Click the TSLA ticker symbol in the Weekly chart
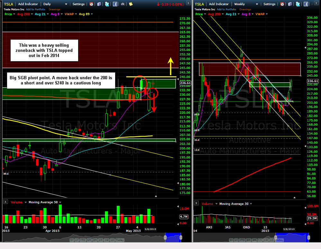Viewport: 321px width, 249px height. 199,4
